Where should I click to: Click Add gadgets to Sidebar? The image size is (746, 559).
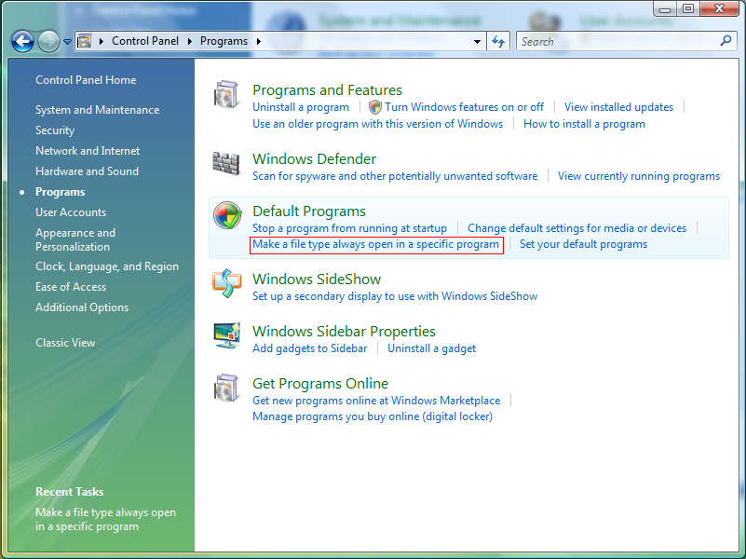click(310, 348)
